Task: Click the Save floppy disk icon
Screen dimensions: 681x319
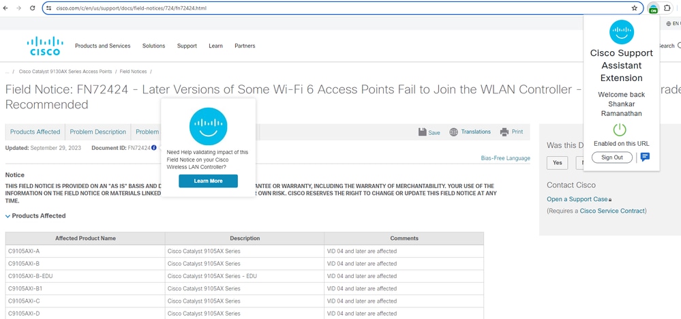Action: click(x=422, y=132)
